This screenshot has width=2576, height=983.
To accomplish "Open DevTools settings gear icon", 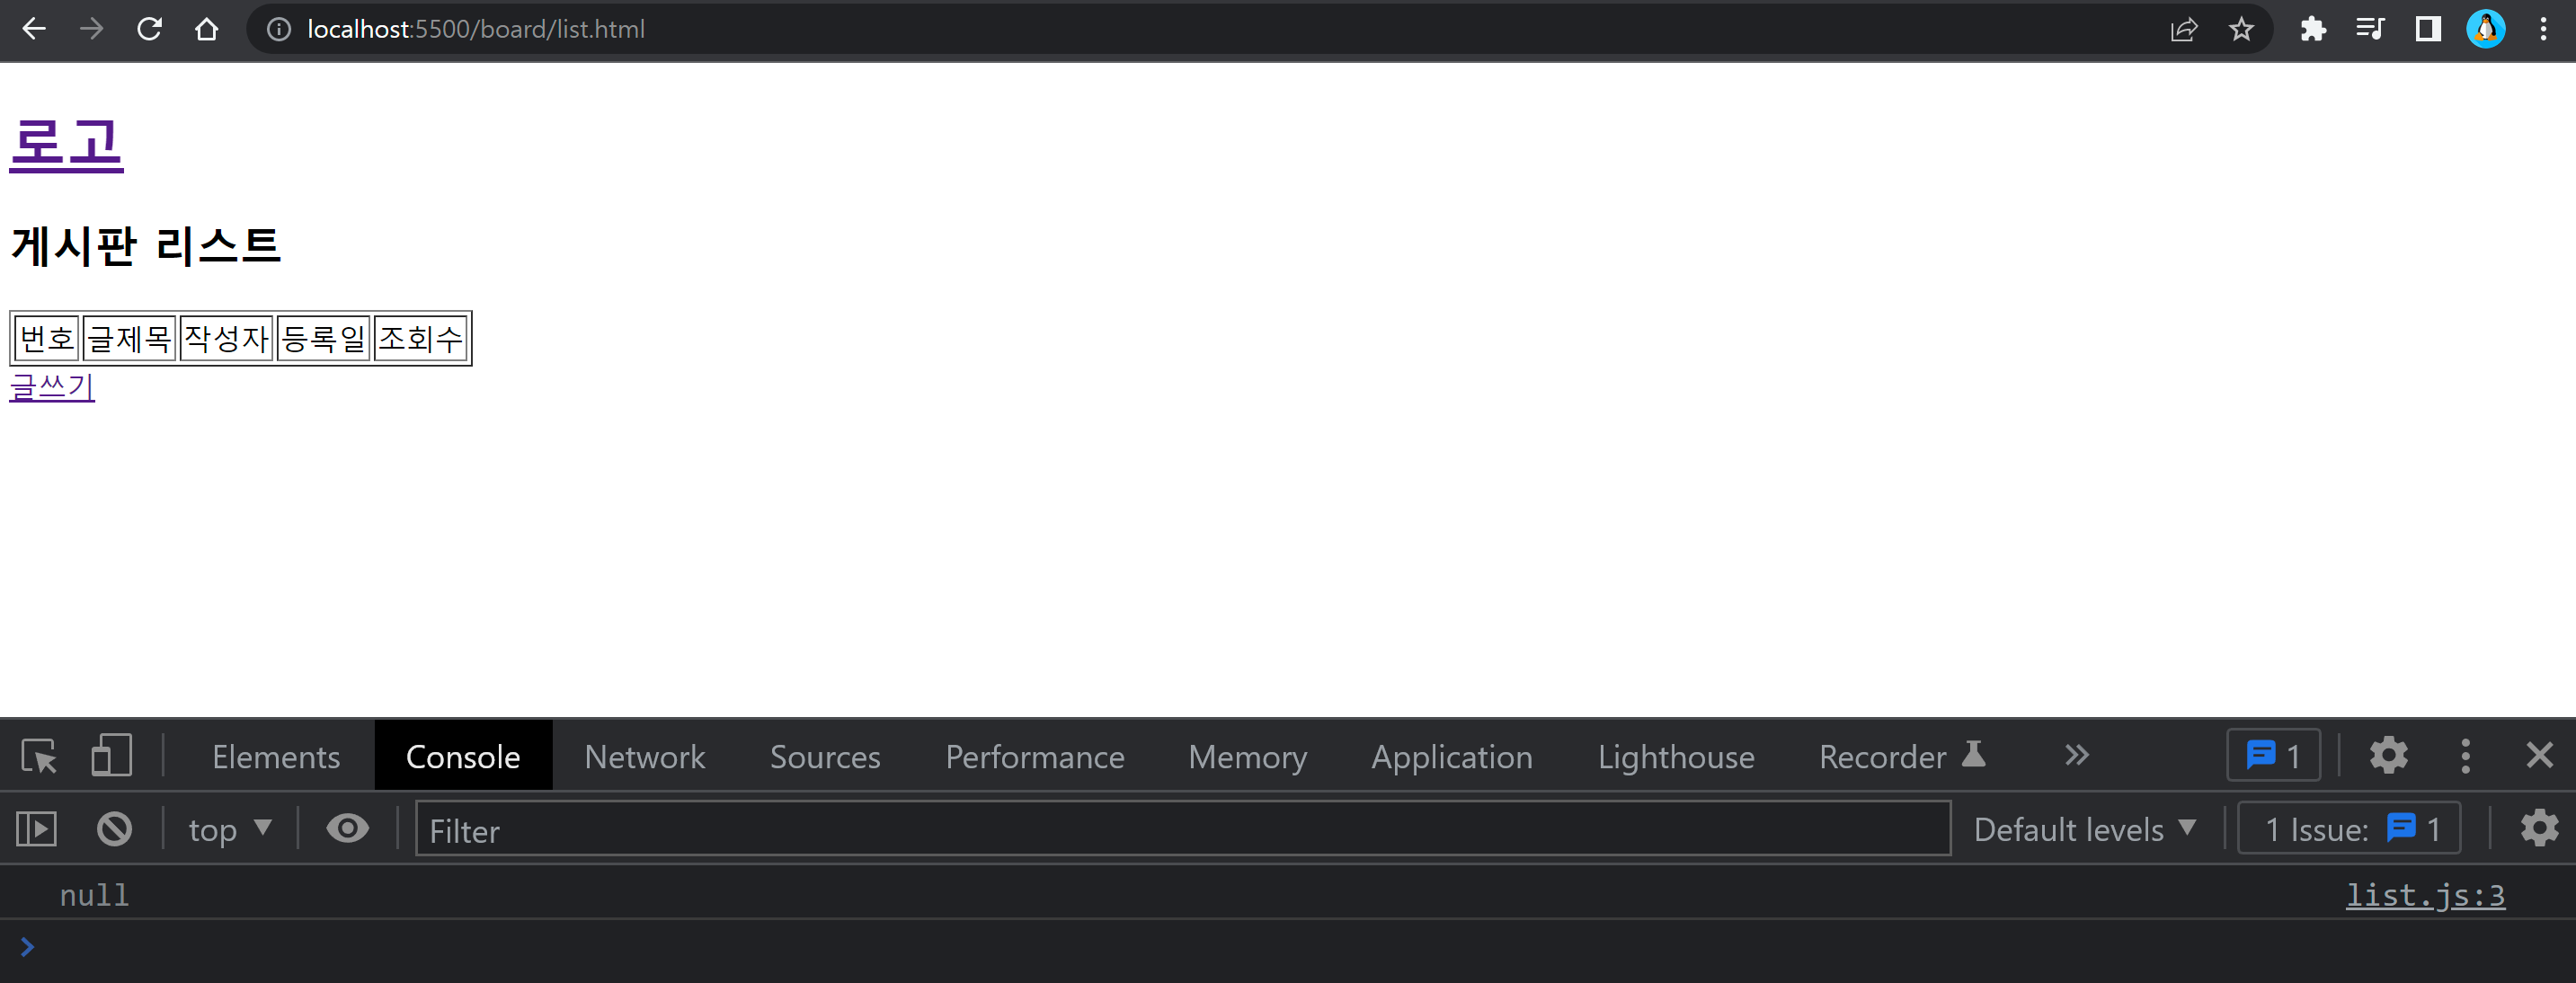I will (2388, 756).
